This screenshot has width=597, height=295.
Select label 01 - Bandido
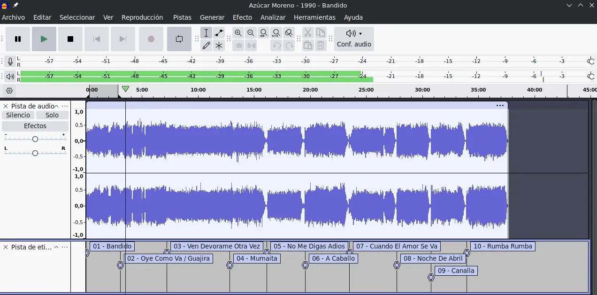(x=112, y=246)
